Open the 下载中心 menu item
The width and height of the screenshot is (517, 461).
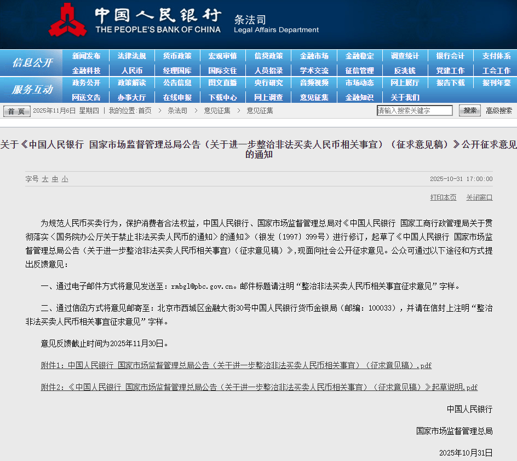222,97
